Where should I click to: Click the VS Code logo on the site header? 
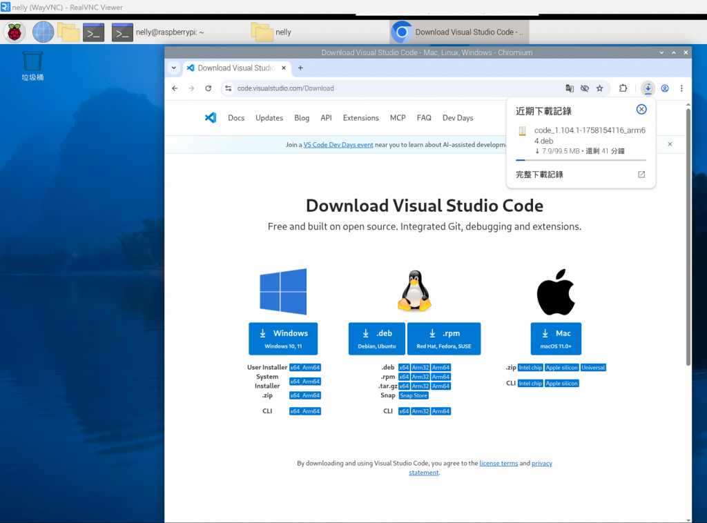[211, 117]
